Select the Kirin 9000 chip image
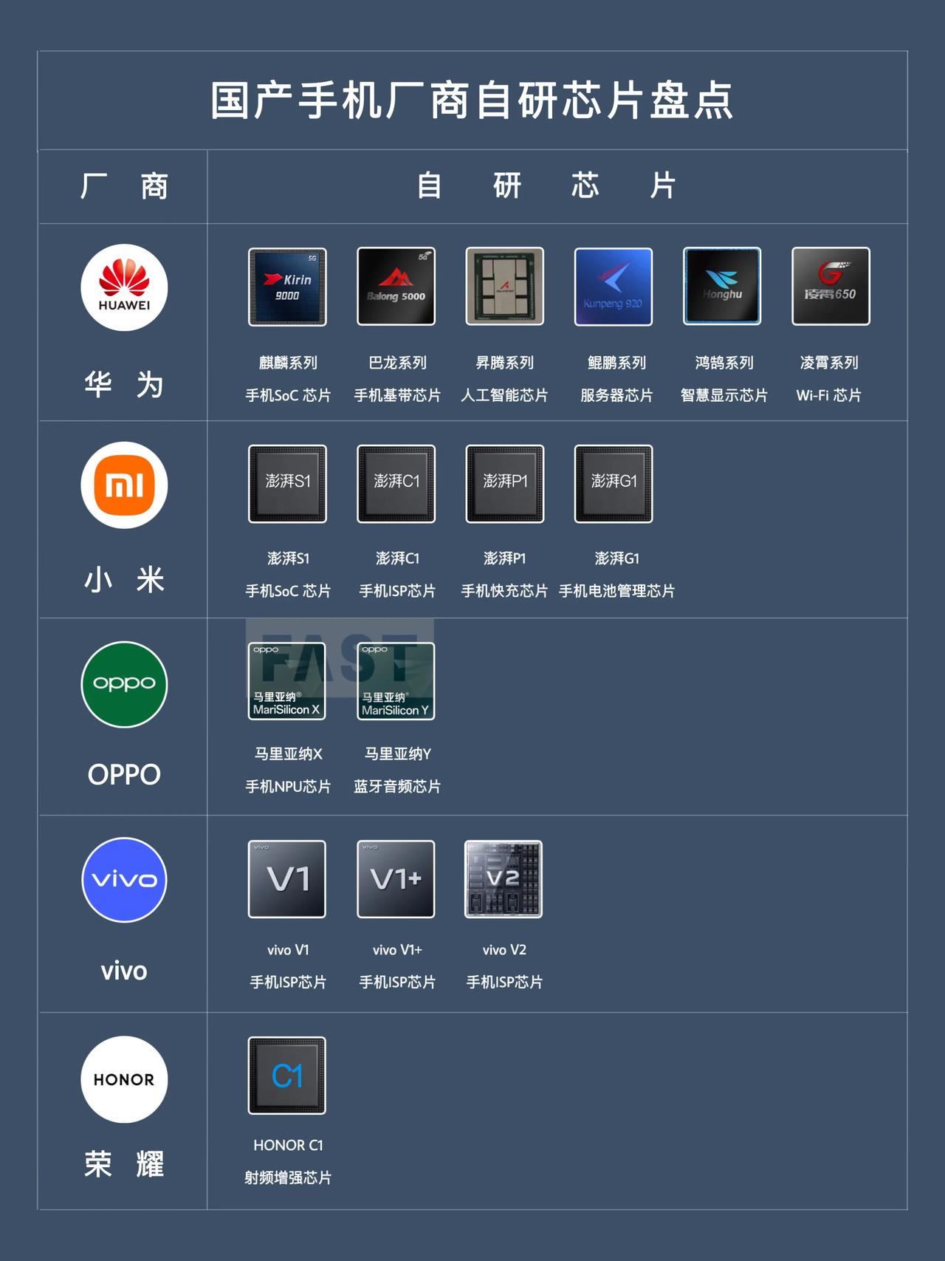The image size is (945, 1261). (287, 287)
